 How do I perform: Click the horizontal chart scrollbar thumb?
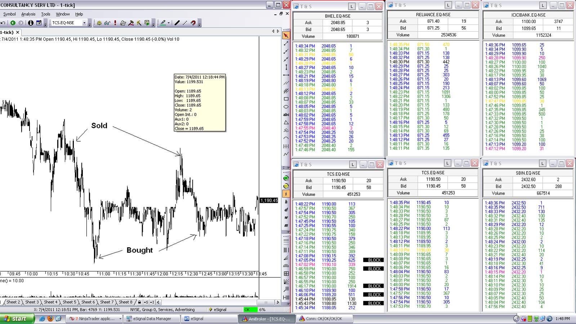tap(266, 302)
